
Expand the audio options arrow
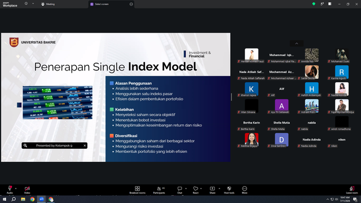pyautogui.click(x=16, y=188)
